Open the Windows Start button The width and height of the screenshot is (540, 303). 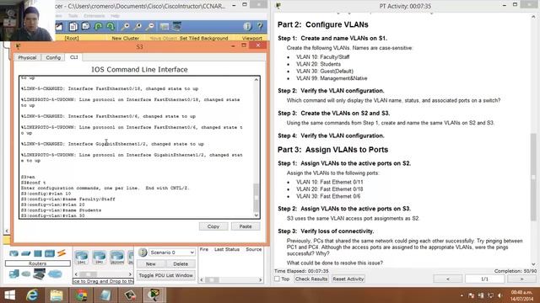click(x=9, y=295)
